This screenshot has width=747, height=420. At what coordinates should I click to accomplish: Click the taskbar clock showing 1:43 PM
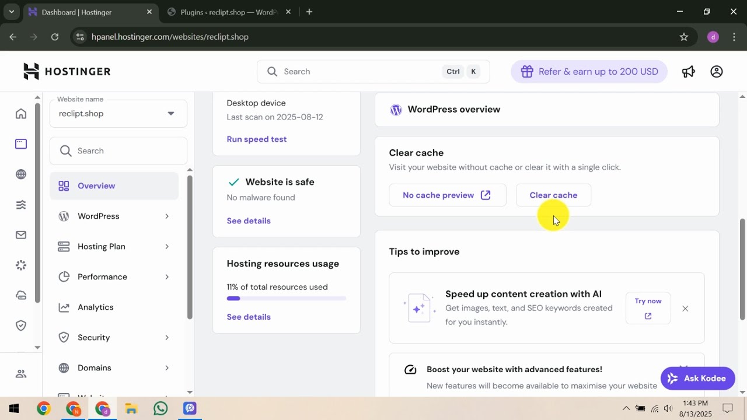pos(695,408)
